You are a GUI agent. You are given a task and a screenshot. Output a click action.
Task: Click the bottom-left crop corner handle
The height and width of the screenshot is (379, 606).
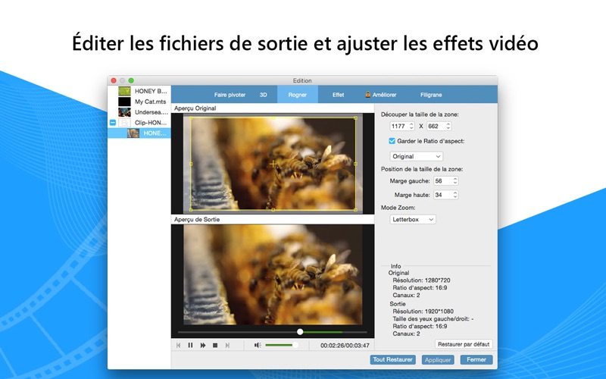[191, 210]
